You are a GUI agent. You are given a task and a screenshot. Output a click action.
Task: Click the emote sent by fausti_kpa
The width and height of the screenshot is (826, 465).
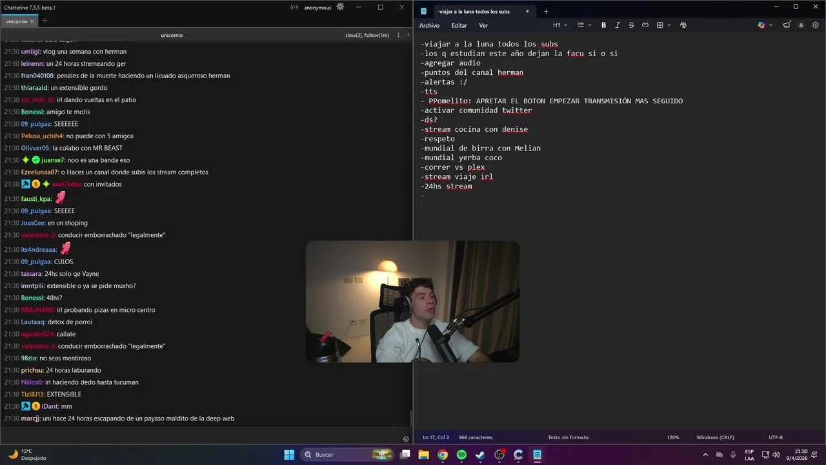(60, 198)
